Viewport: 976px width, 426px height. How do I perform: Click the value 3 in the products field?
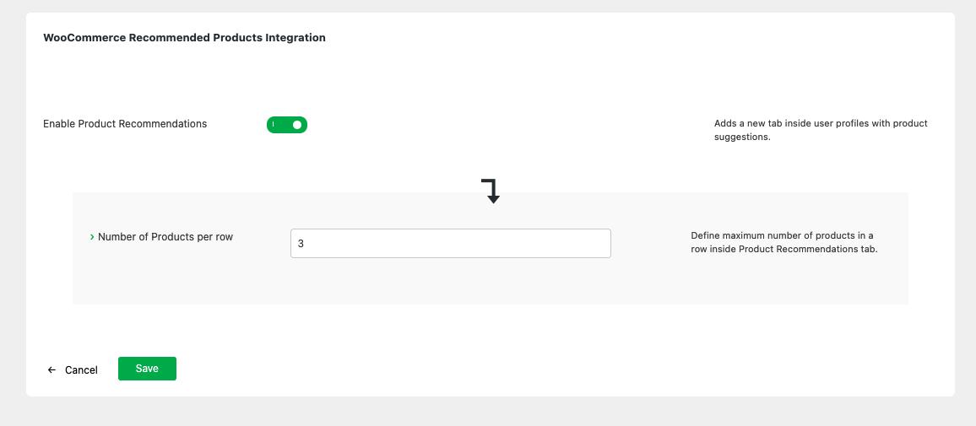point(301,244)
